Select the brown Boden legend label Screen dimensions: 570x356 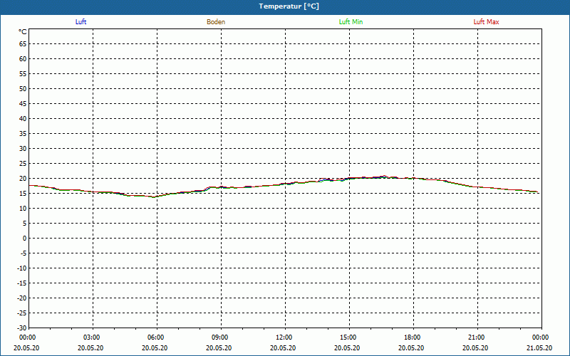tap(216, 22)
